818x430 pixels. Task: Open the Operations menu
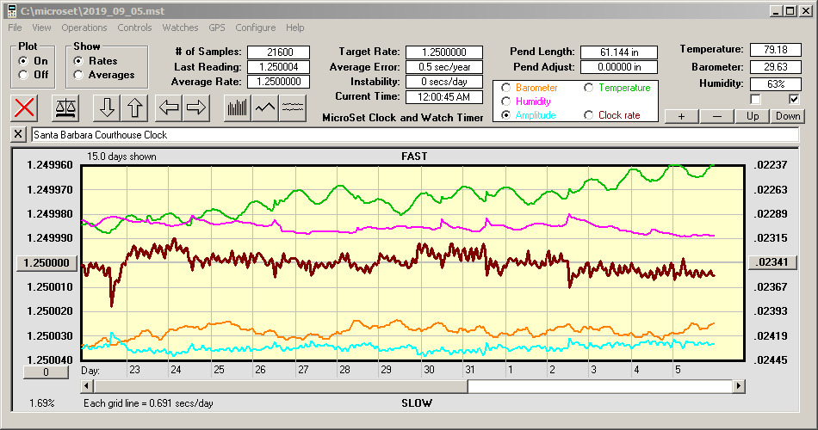(84, 28)
